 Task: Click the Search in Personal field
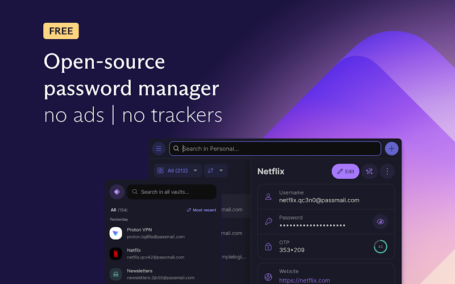pos(275,149)
